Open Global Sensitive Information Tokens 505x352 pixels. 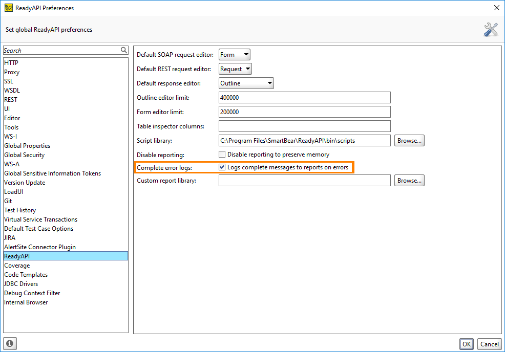[66, 173]
